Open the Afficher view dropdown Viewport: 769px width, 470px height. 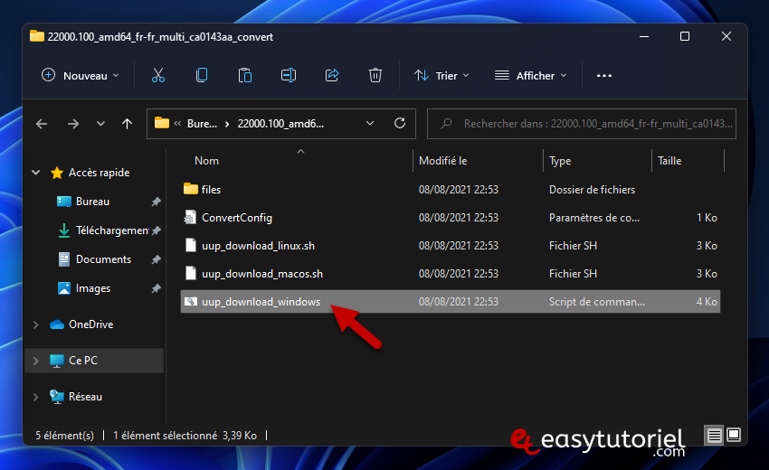[x=531, y=76]
